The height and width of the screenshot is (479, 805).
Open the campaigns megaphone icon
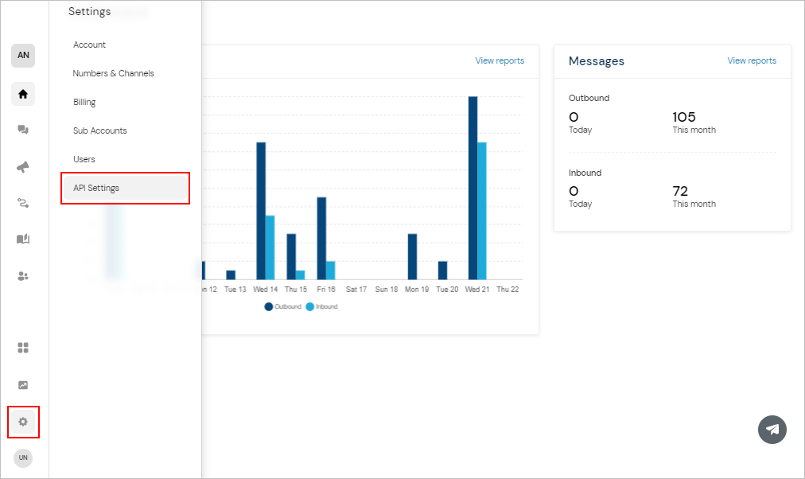coord(23,167)
